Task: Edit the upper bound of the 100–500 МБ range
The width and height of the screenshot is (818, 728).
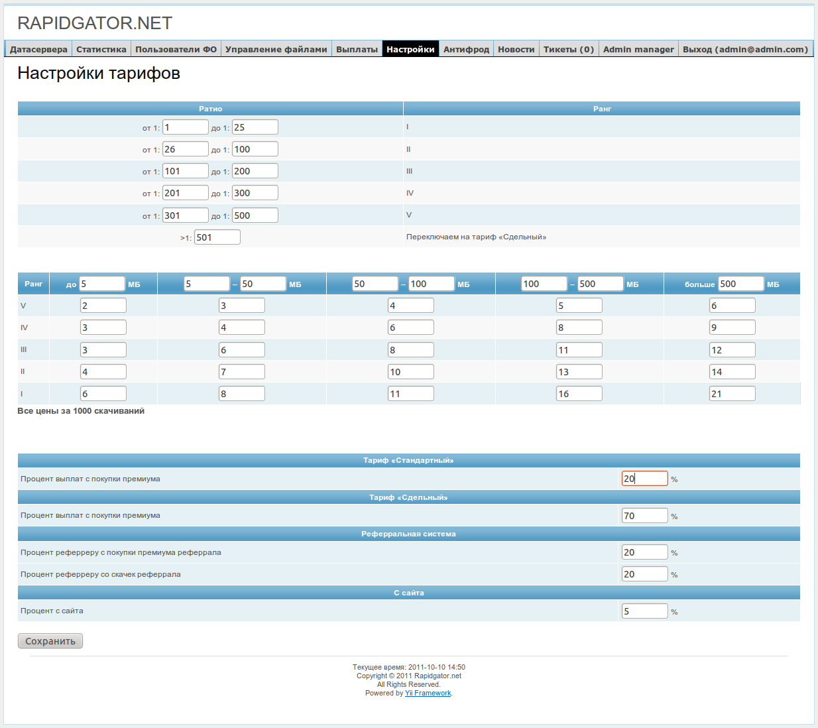Action: 601,284
